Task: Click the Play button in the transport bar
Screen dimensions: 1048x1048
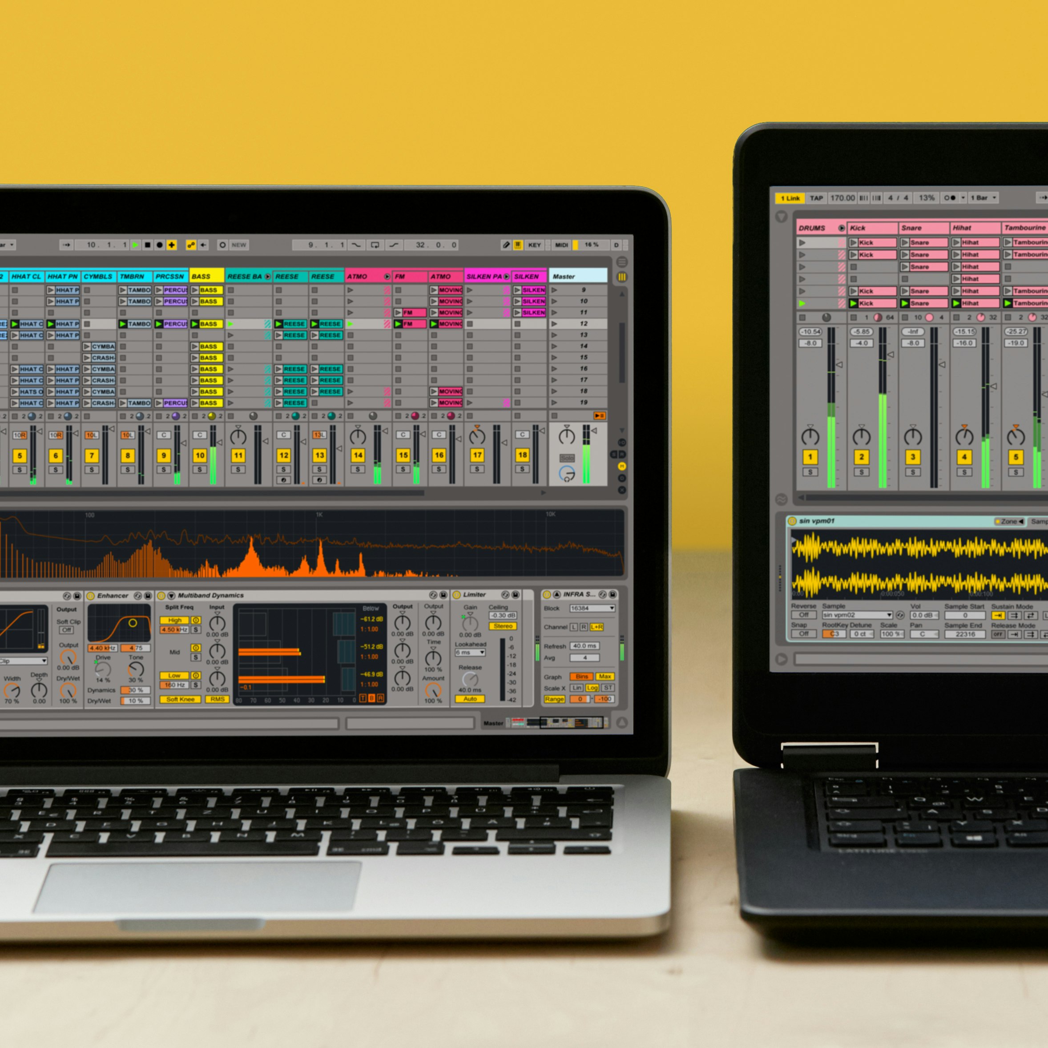Action: 136,245
